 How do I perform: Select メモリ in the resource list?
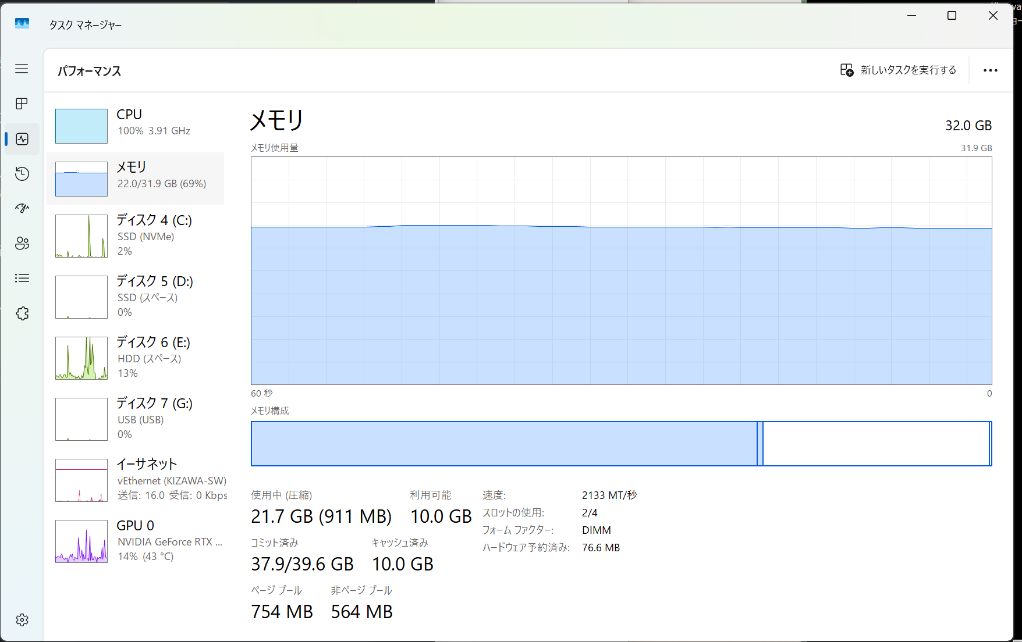[x=135, y=179]
